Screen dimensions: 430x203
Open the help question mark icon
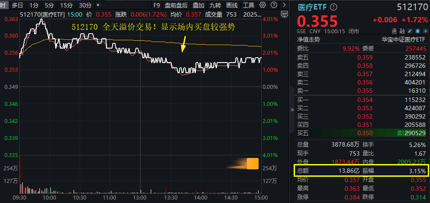(274, 5)
